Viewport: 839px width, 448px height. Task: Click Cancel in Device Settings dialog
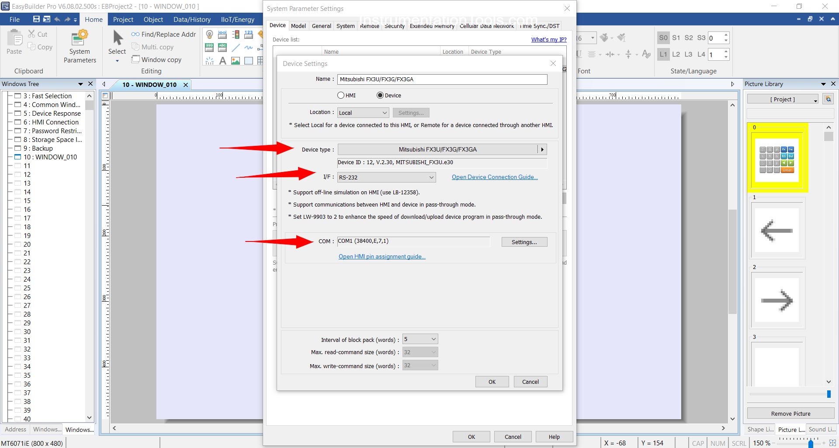point(530,382)
